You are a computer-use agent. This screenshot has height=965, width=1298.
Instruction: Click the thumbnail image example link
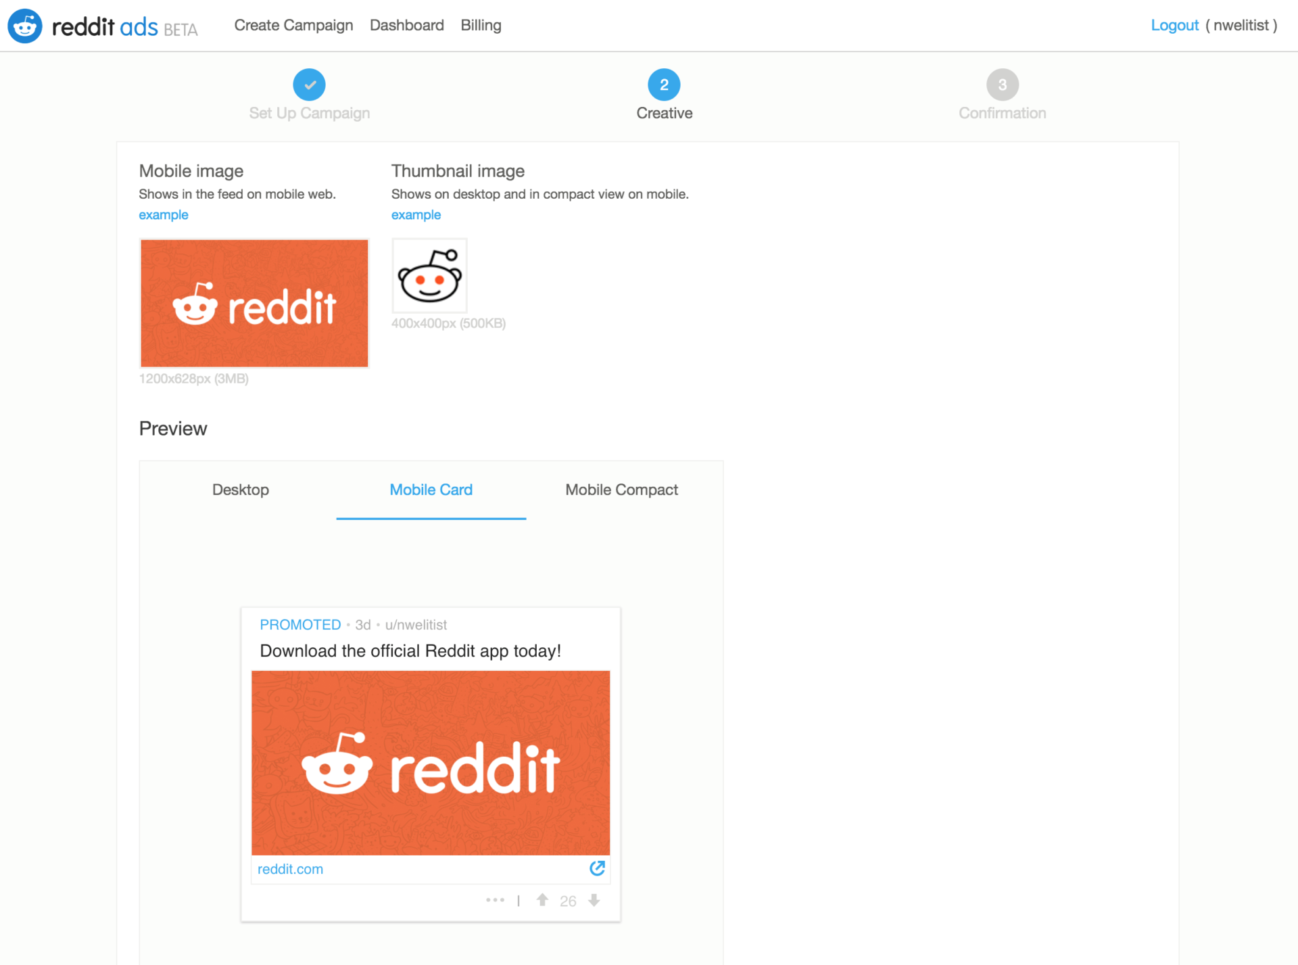416,214
